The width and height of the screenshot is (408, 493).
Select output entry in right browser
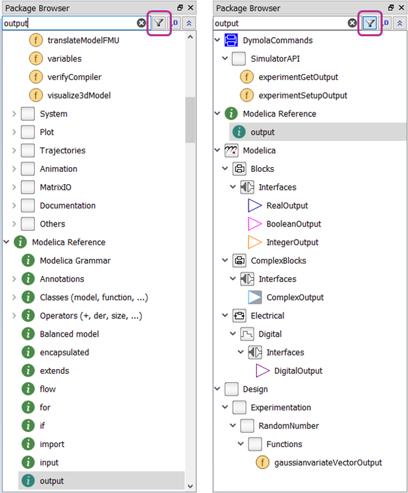(318, 131)
